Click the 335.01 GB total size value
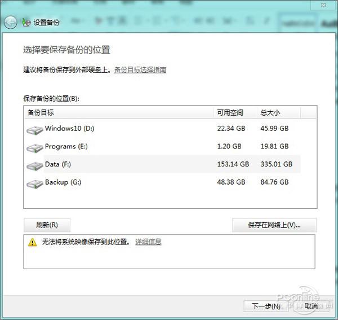Screen dimensions: 338x320 [x=277, y=164]
